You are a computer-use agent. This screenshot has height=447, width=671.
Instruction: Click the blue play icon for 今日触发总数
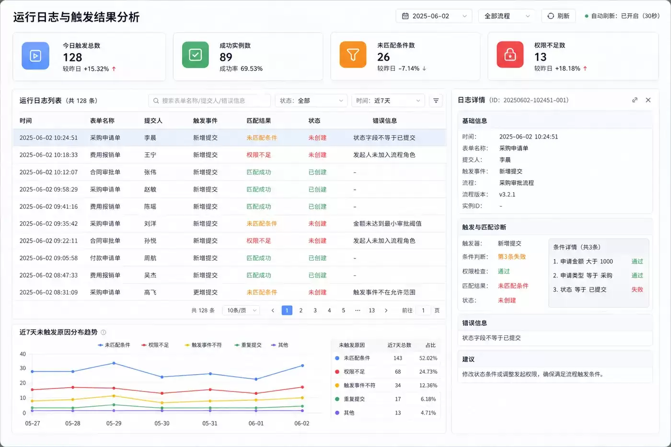point(35,56)
